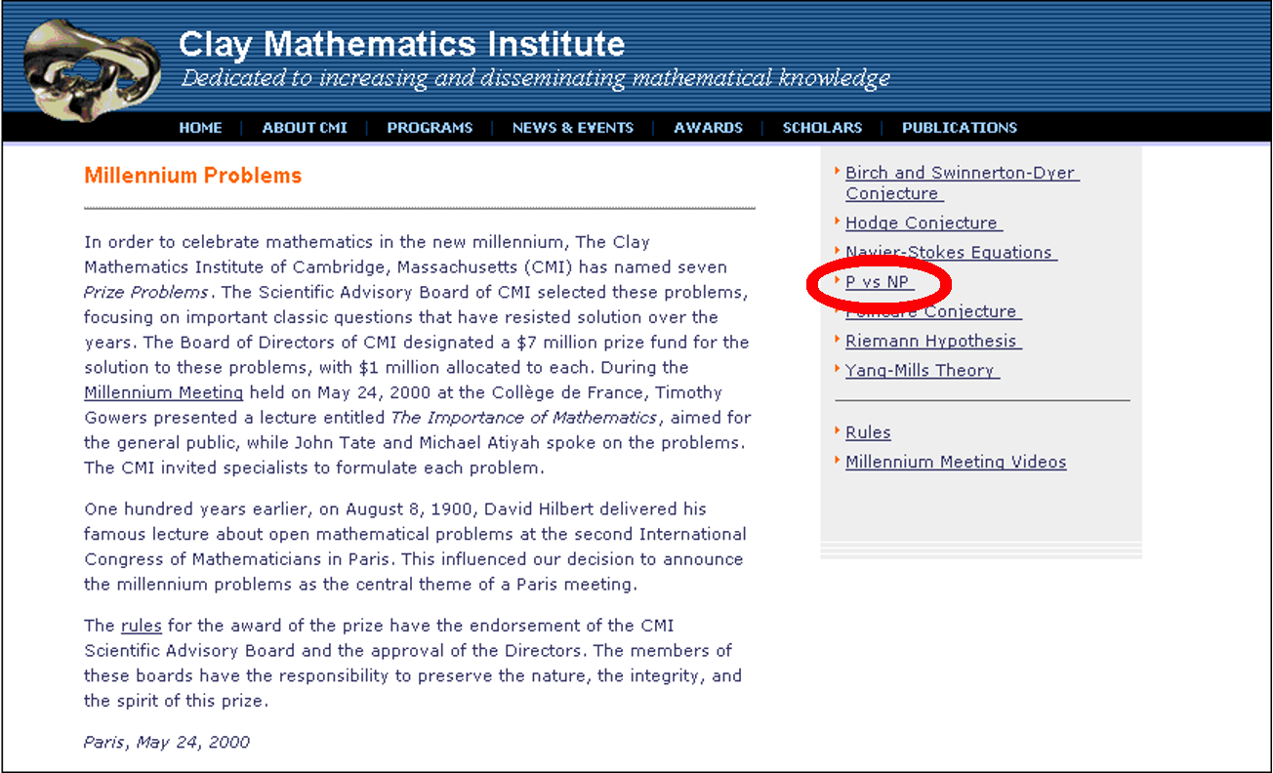Click the italic 'Prize Problems' text
This screenshot has height=773, width=1273.
coord(146,292)
